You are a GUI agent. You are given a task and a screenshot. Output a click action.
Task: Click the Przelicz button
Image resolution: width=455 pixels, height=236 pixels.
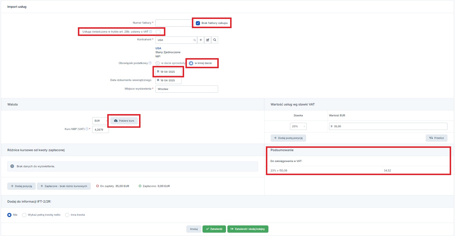(436, 138)
